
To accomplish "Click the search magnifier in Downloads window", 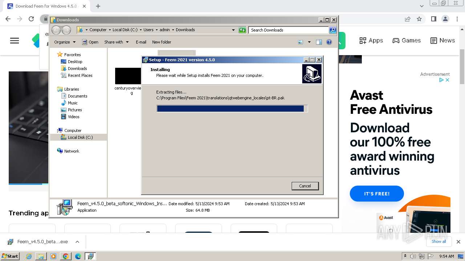I will click(x=332, y=30).
